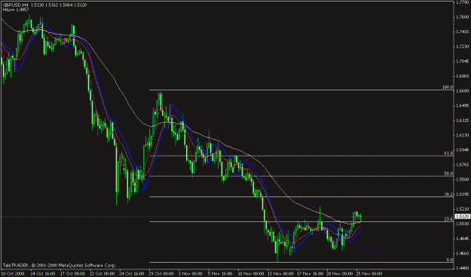The width and height of the screenshot is (471, 277).
Task: Click the 3 Nov time axis label
Action: coord(190,274)
